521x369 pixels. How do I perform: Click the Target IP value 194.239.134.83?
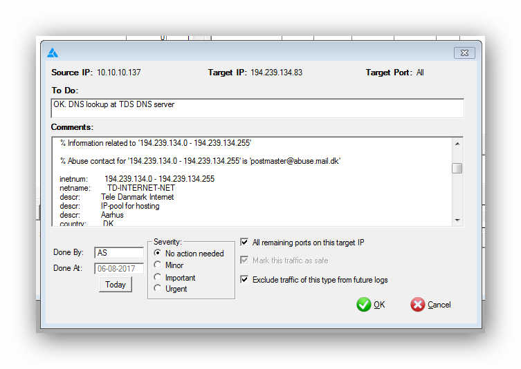coord(277,73)
